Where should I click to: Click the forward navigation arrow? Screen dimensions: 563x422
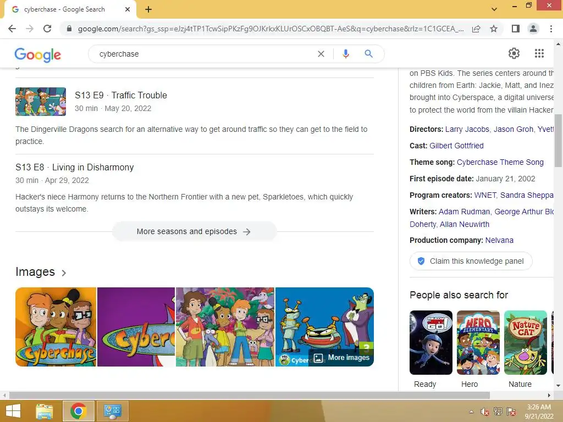coord(30,29)
